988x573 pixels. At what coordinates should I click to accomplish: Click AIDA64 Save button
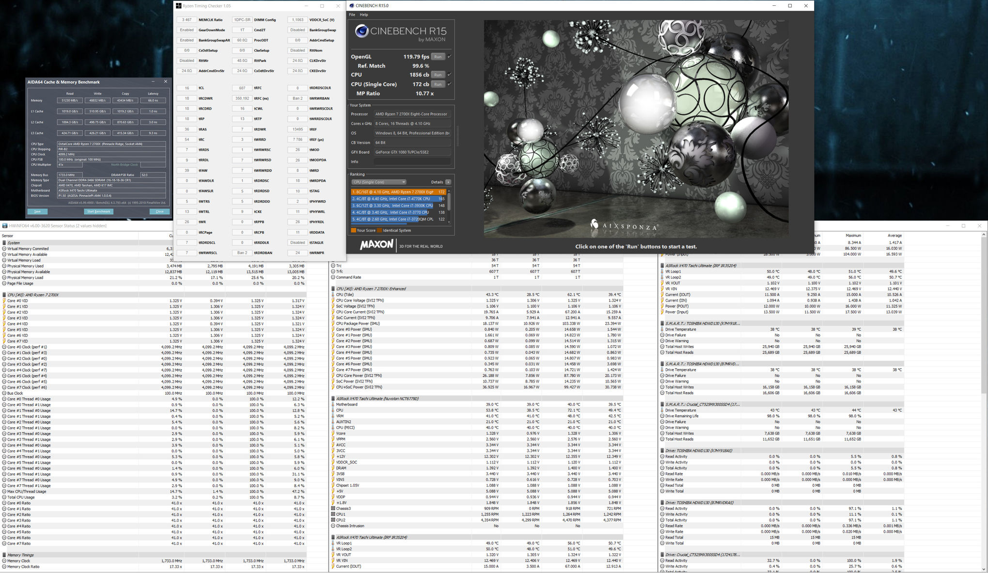[37, 211]
